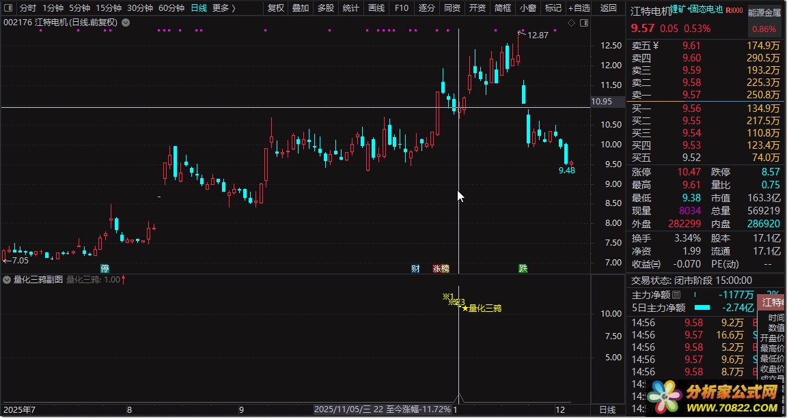Switch to 1分钟 chart period
Screen dimensions: 789x419
(53, 8)
